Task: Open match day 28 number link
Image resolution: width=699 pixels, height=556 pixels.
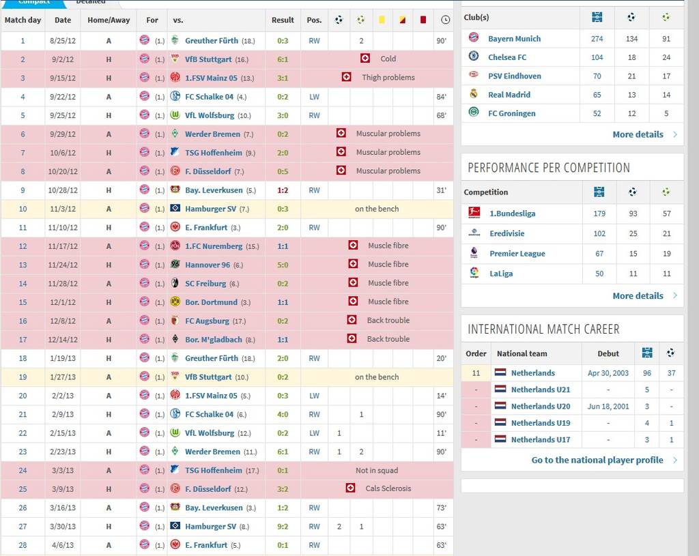Action: click(x=23, y=545)
